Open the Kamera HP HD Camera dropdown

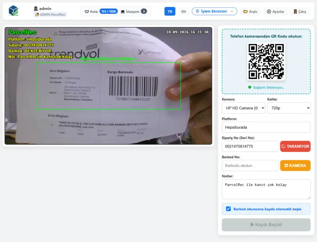243,108
